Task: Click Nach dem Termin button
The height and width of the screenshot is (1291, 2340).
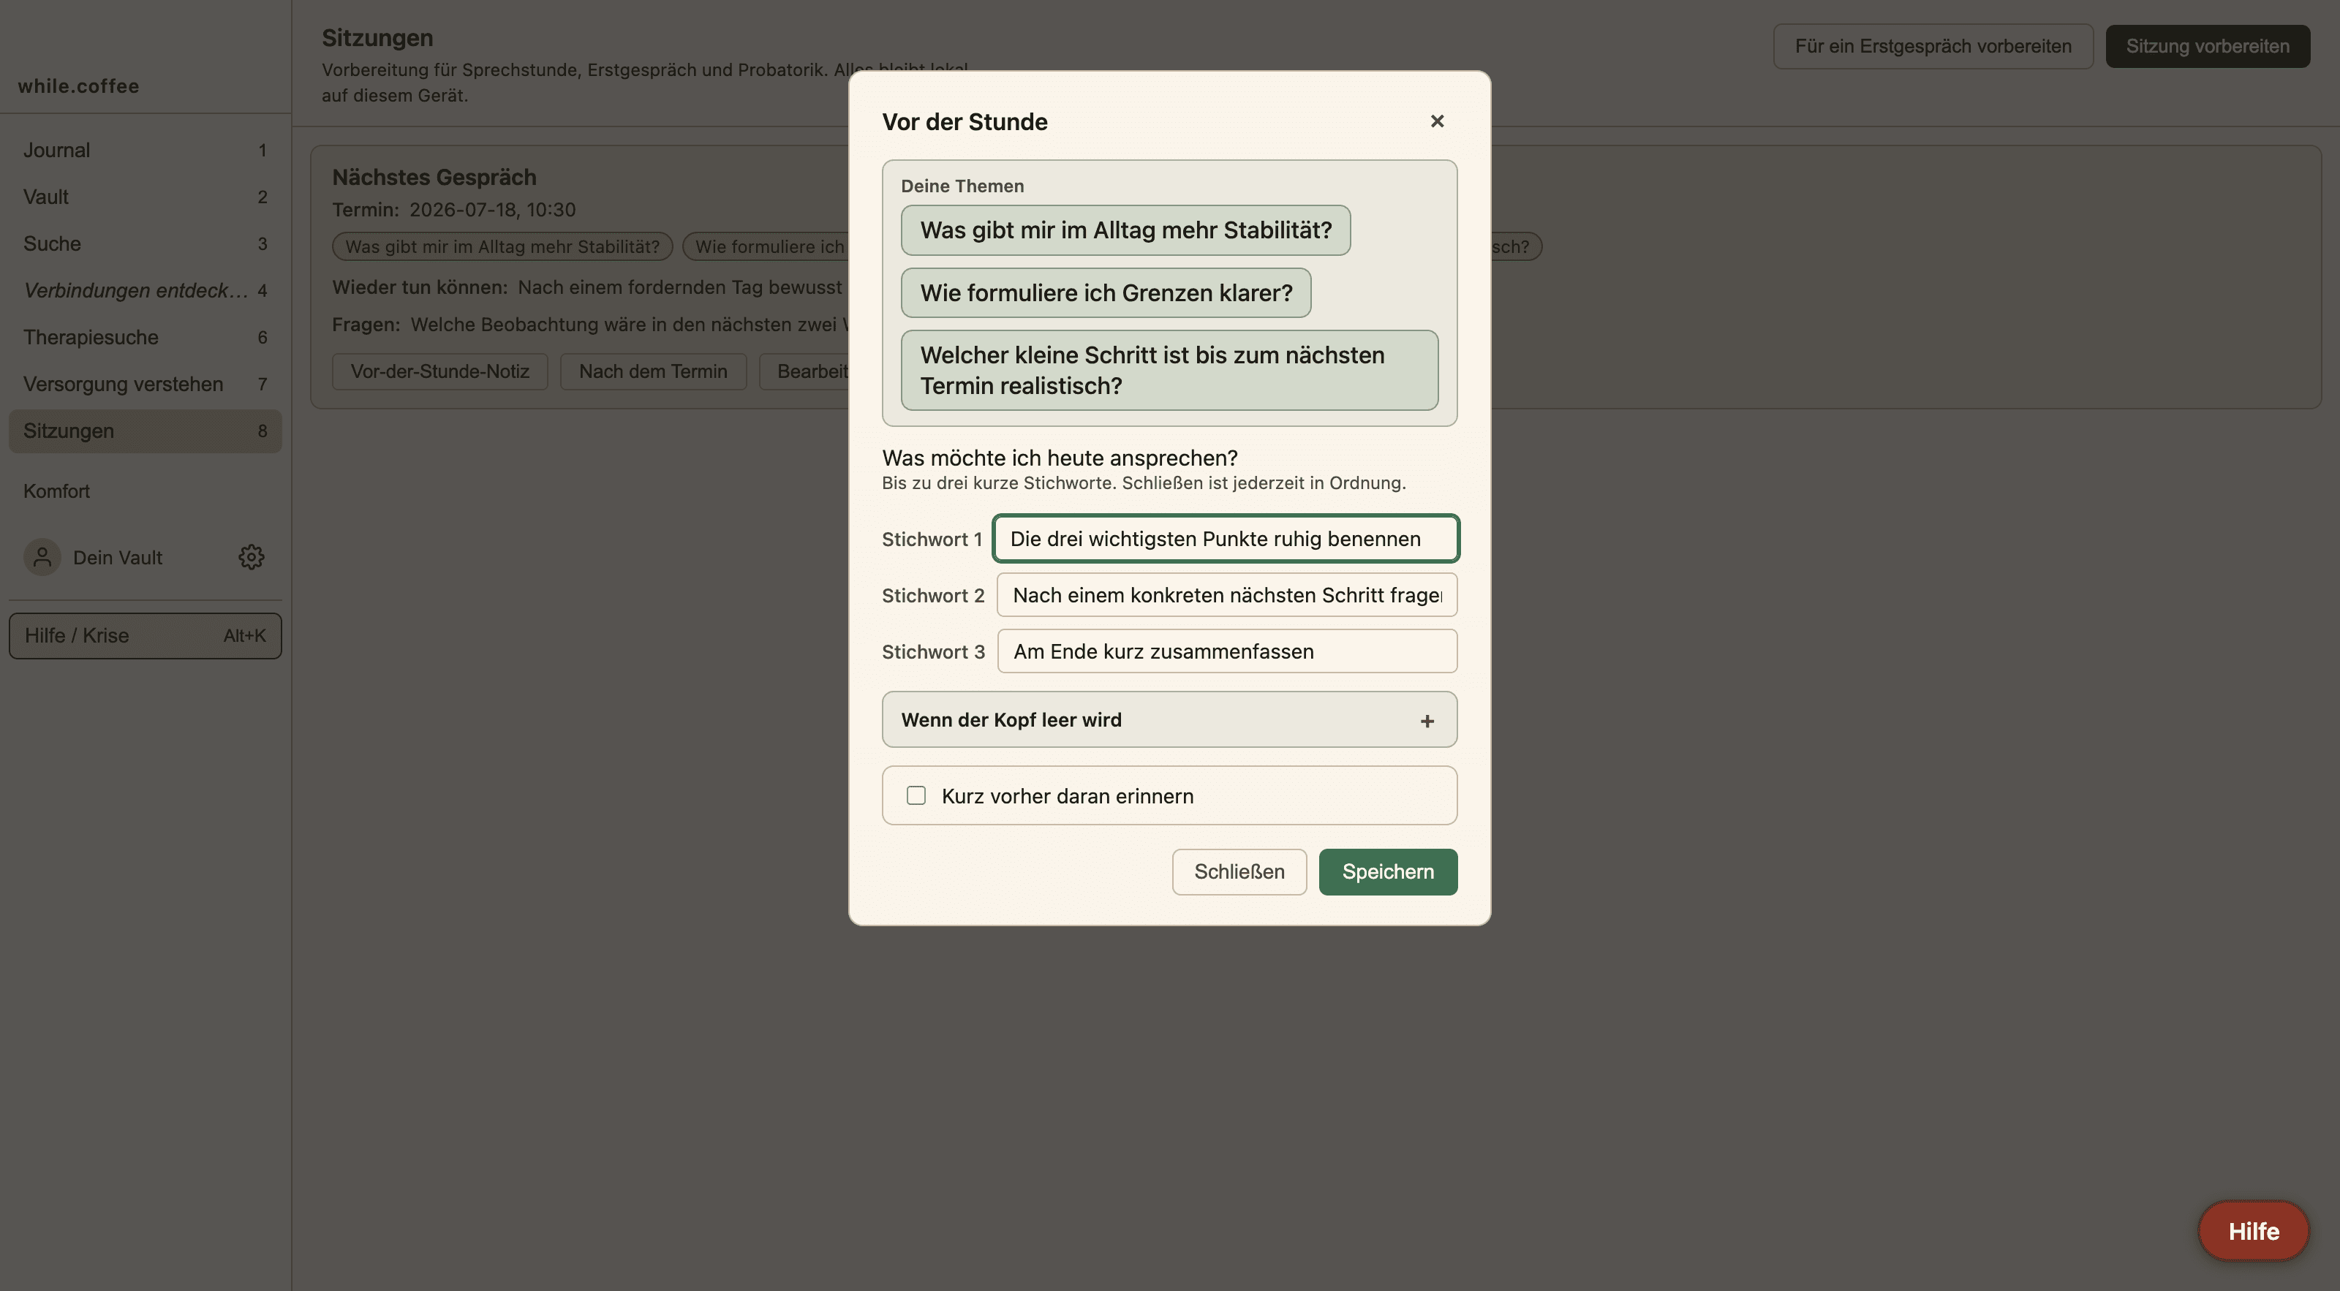Action: pyautogui.click(x=653, y=371)
